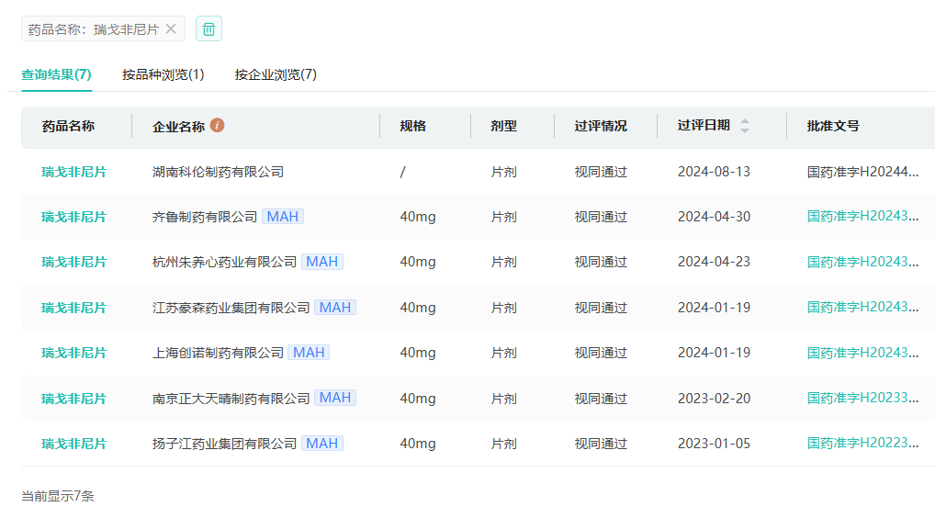Open 瑞戈非尼片 link in the 扬子江药业 row
Screen dimensions: 935x518
pyautogui.click(x=74, y=444)
